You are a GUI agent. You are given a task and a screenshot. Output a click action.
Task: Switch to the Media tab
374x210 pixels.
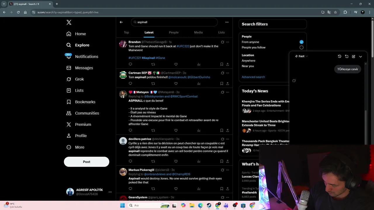(x=198, y=32)
